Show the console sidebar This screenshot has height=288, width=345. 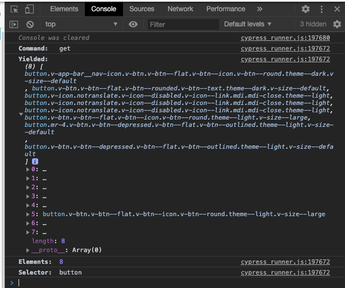14,24
